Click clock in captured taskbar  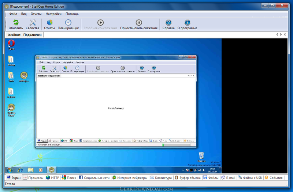coord(213,170)
